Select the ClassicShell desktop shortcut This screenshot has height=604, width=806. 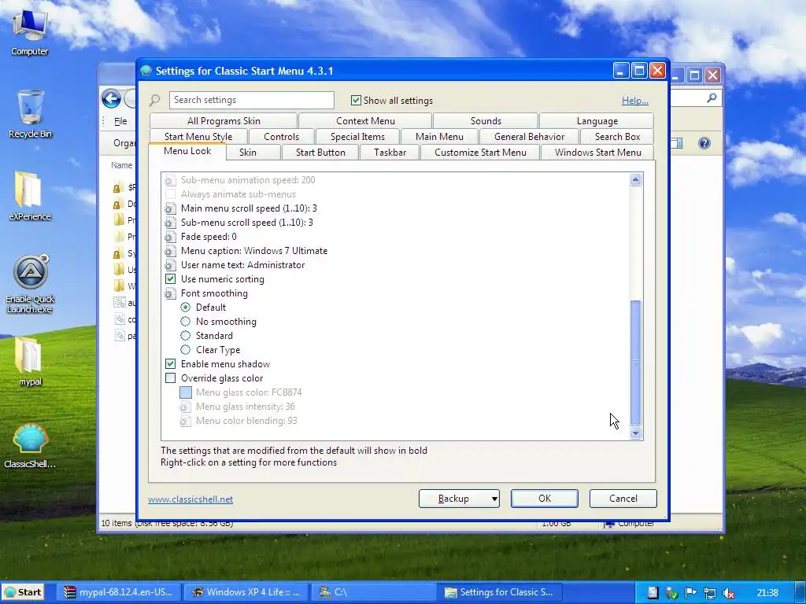[x=30, y=446]
